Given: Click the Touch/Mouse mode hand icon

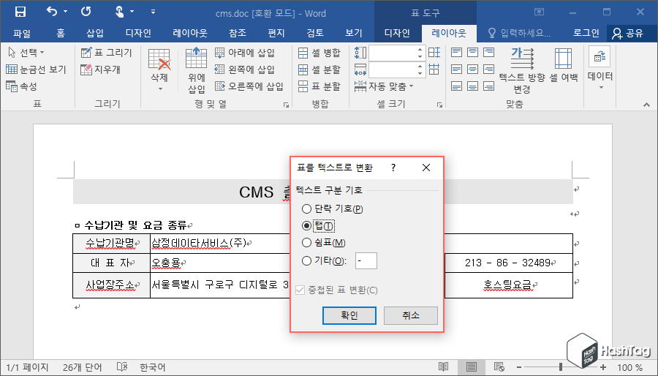Looking at the screenshot, I should (x=120, y=12).
